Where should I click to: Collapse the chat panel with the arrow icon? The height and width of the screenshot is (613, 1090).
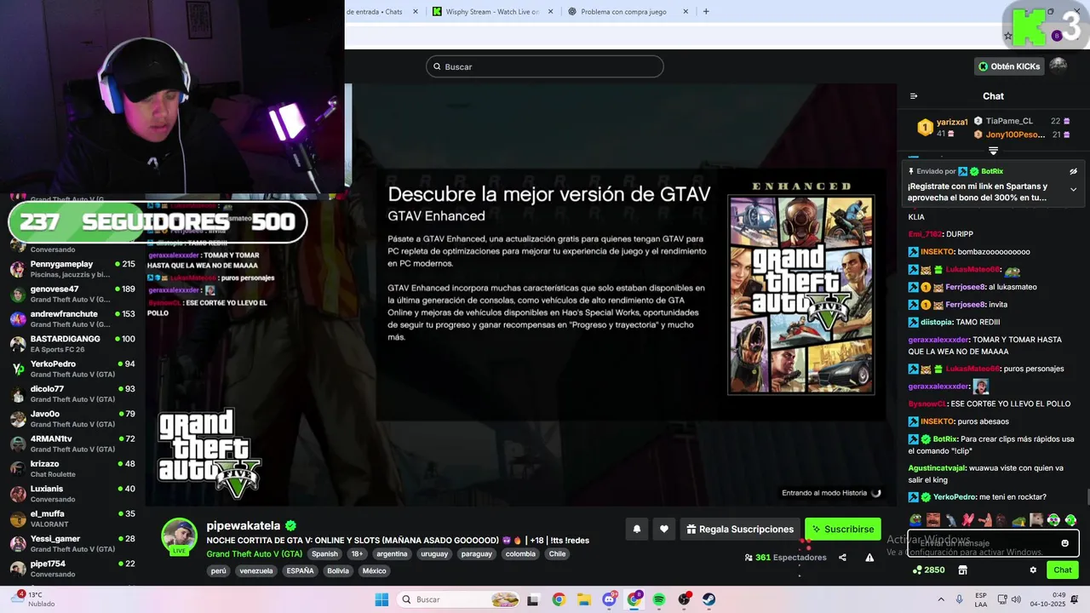coord(914,96)
